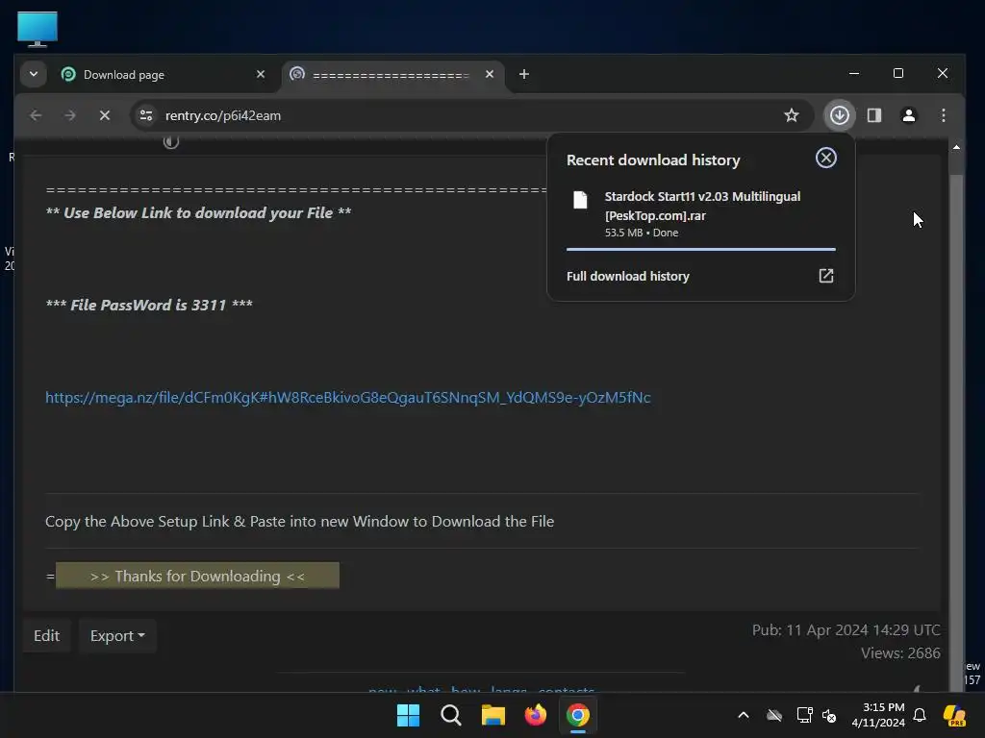
Task: Open the mega.nz file link
Action: pyautogui.click(x=348, y=397)
